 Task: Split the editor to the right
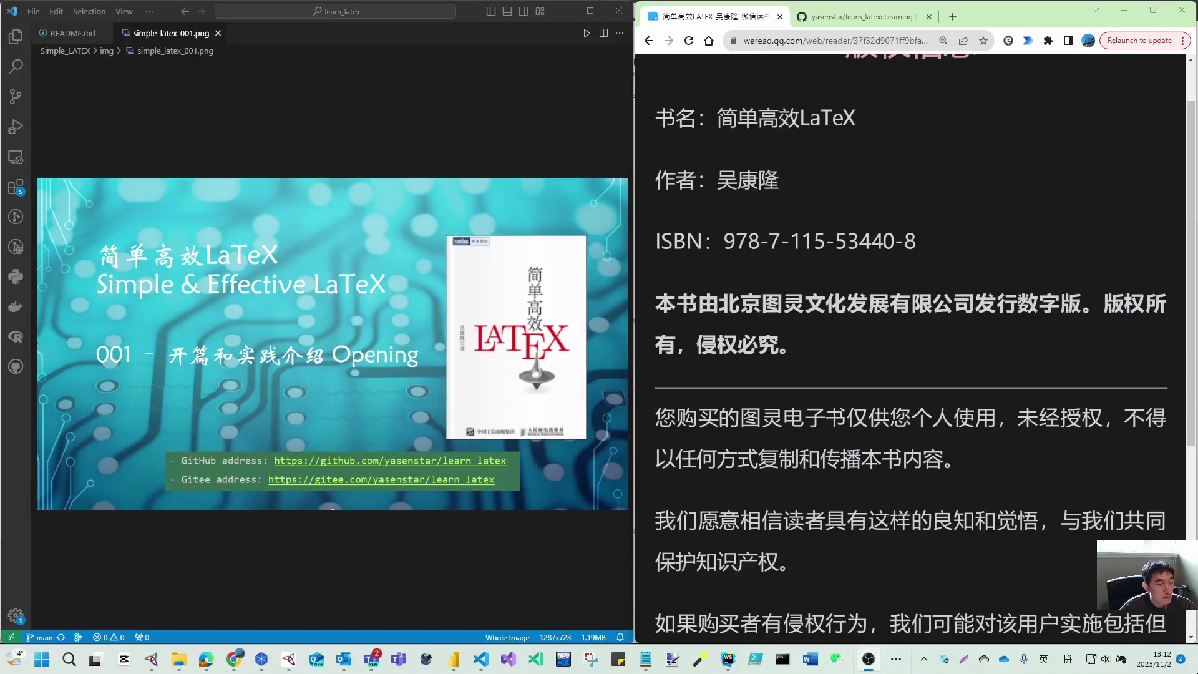[603, 33]
